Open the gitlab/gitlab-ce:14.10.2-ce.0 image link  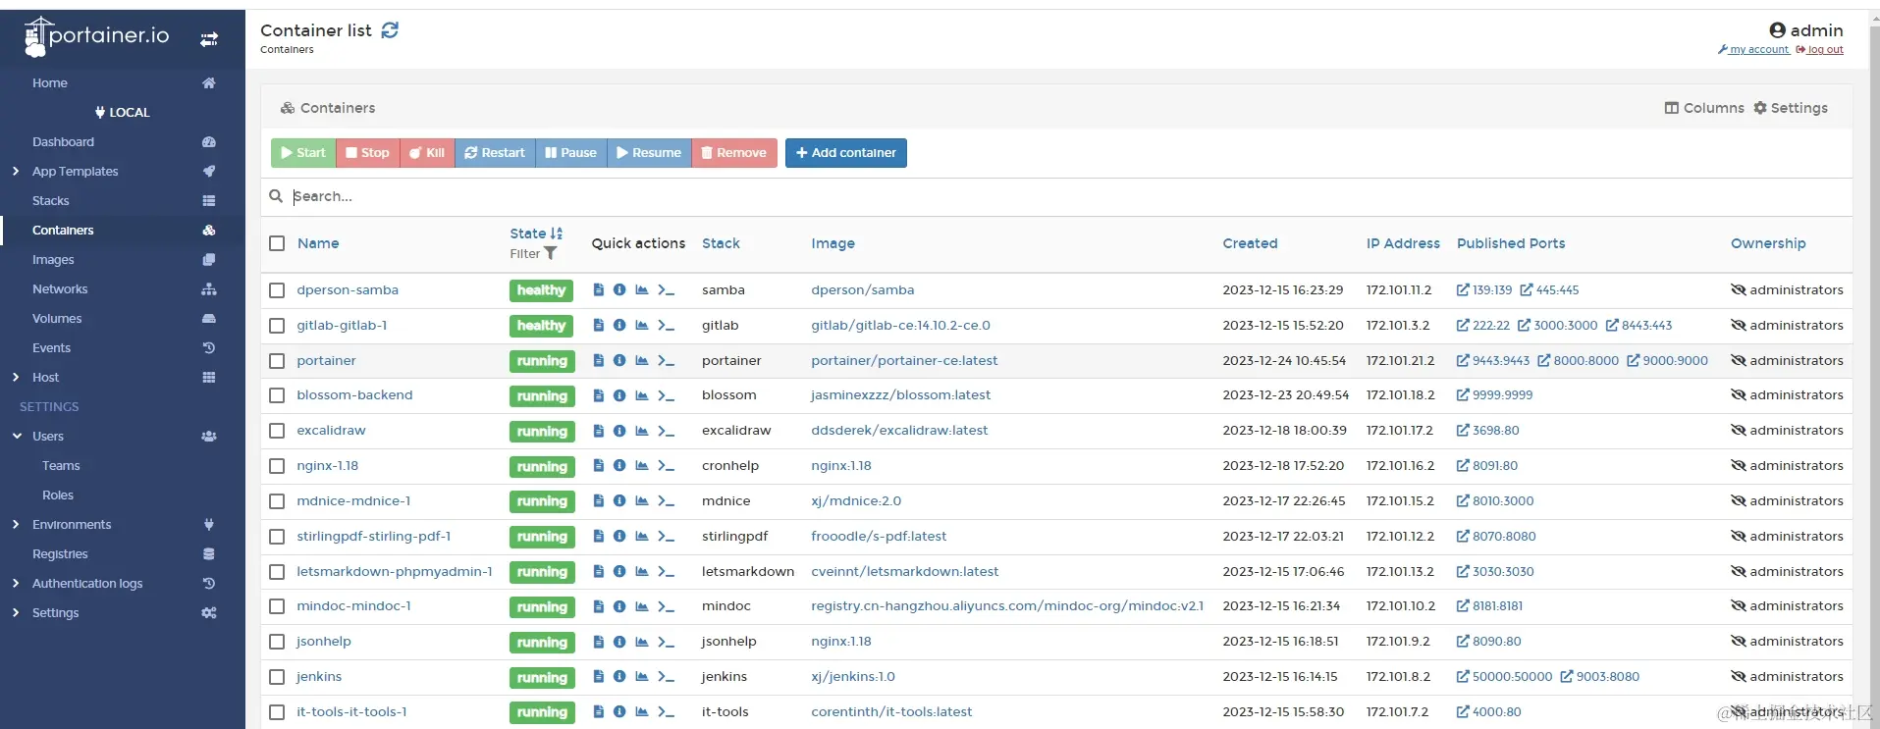[900, 326]
